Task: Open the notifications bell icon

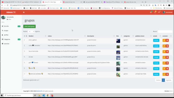Action: point(155,12)
